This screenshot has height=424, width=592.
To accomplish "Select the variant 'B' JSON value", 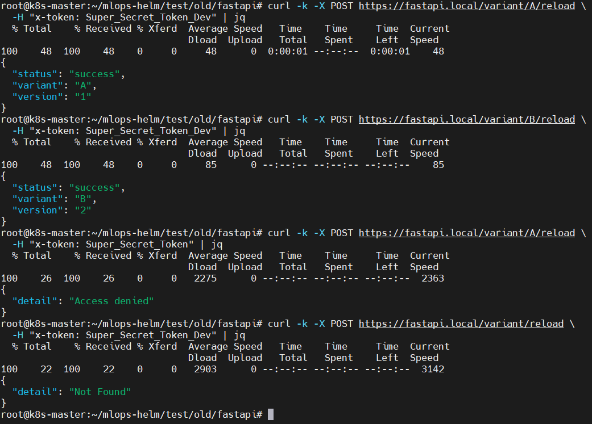I will tap(82, 199).
